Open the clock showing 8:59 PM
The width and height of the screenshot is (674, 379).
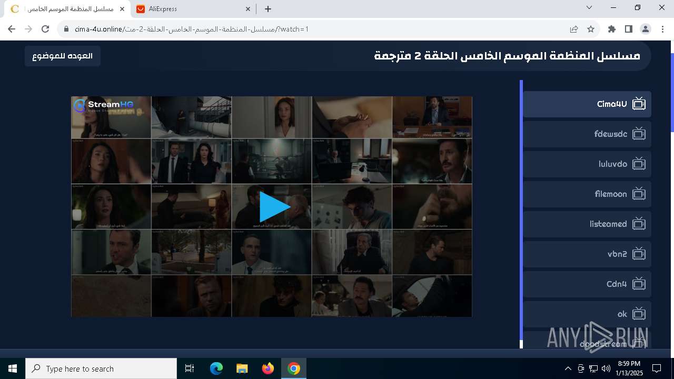pos(629,368)
